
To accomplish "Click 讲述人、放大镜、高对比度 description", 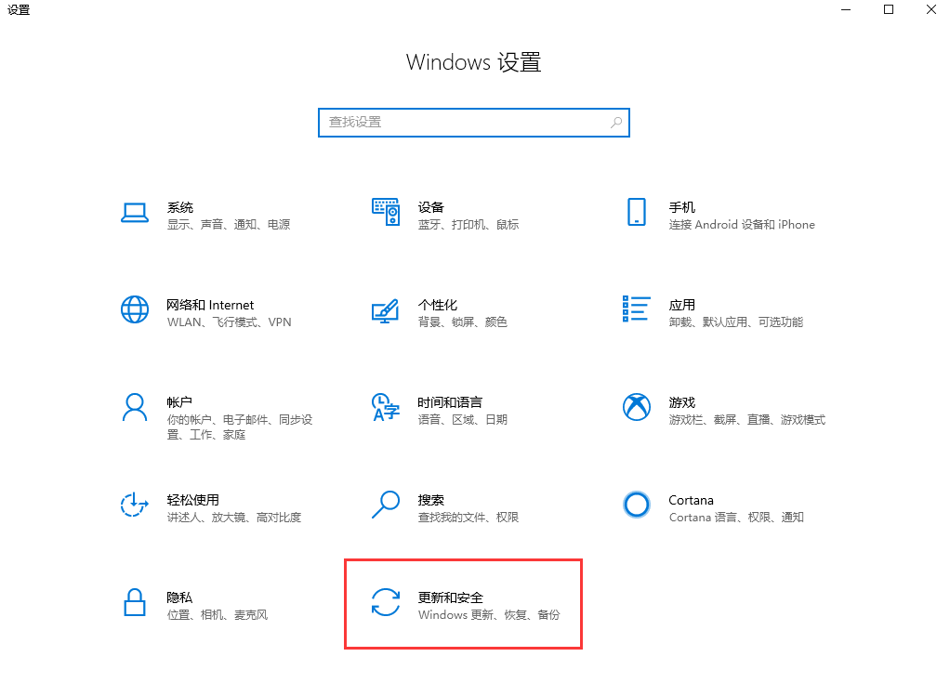I will point(234,518).
